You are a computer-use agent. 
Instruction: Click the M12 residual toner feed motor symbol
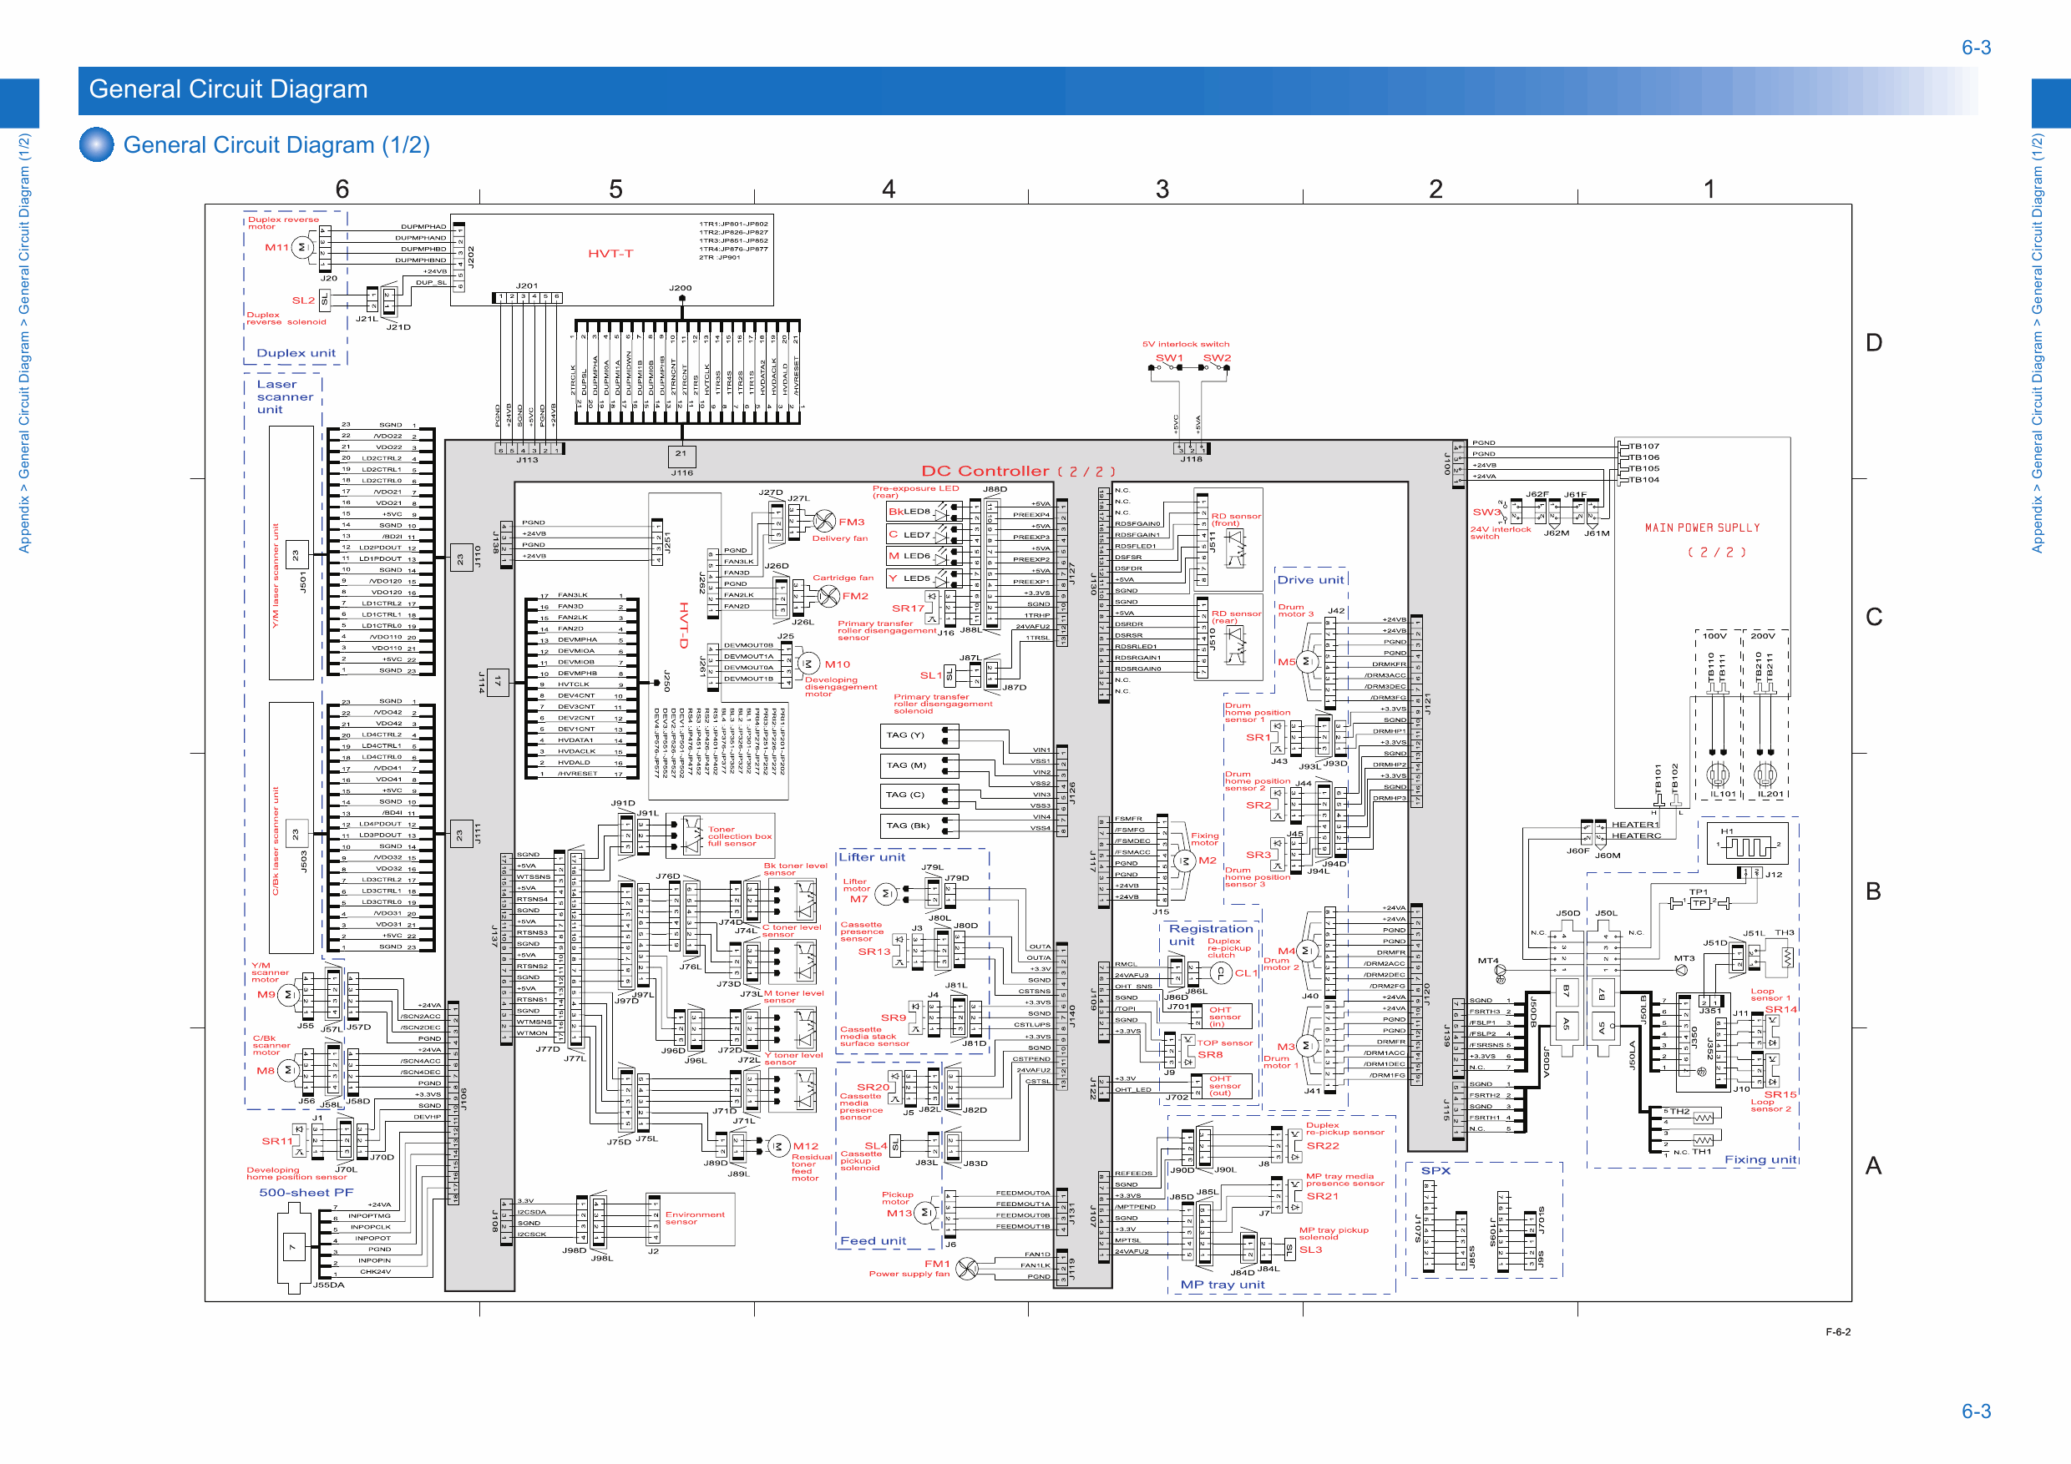point(777,1147)
